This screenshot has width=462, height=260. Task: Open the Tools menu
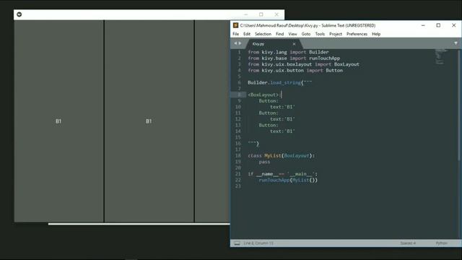click(320, 34)
